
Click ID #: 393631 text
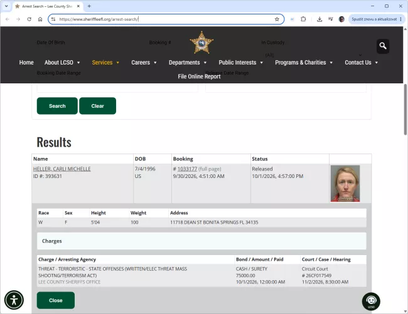coord(48,176)
